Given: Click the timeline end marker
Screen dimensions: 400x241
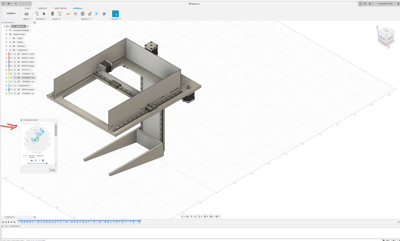Looking at the screenshot, I should point(140,222).
